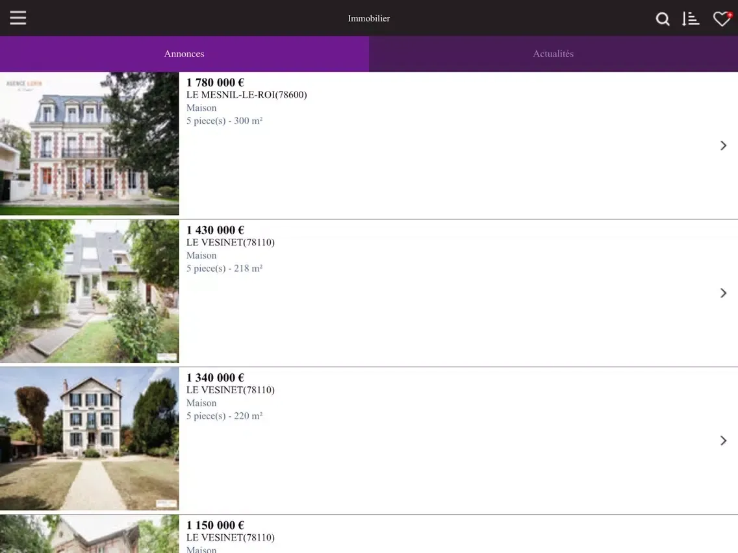Click the Immobilier header title
The image size is (738, 553).
pos(368,18)
